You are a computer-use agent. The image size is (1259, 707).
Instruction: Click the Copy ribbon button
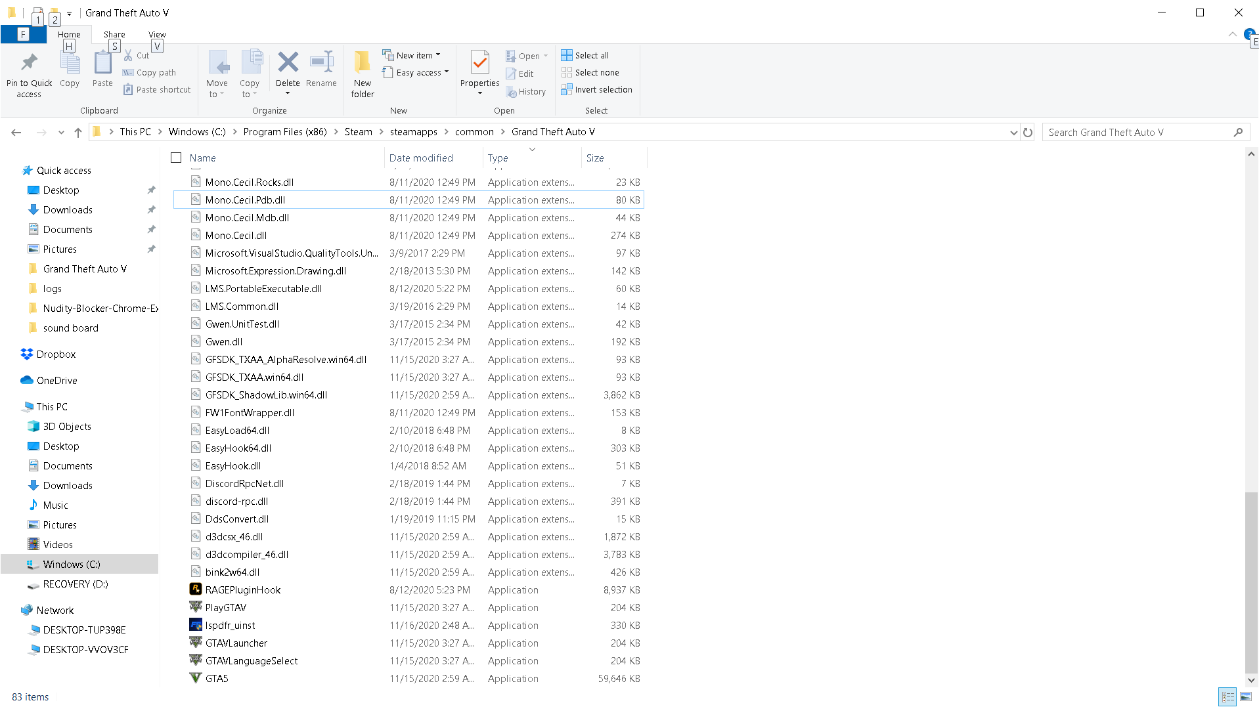point(70,68)
